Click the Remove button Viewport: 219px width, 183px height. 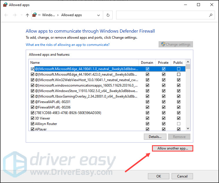point(179,137)
